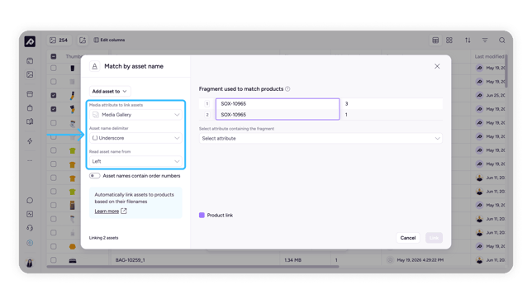This screenshot has width=532, height=304.
Task: Click the Cancel button
Action: 408,238
